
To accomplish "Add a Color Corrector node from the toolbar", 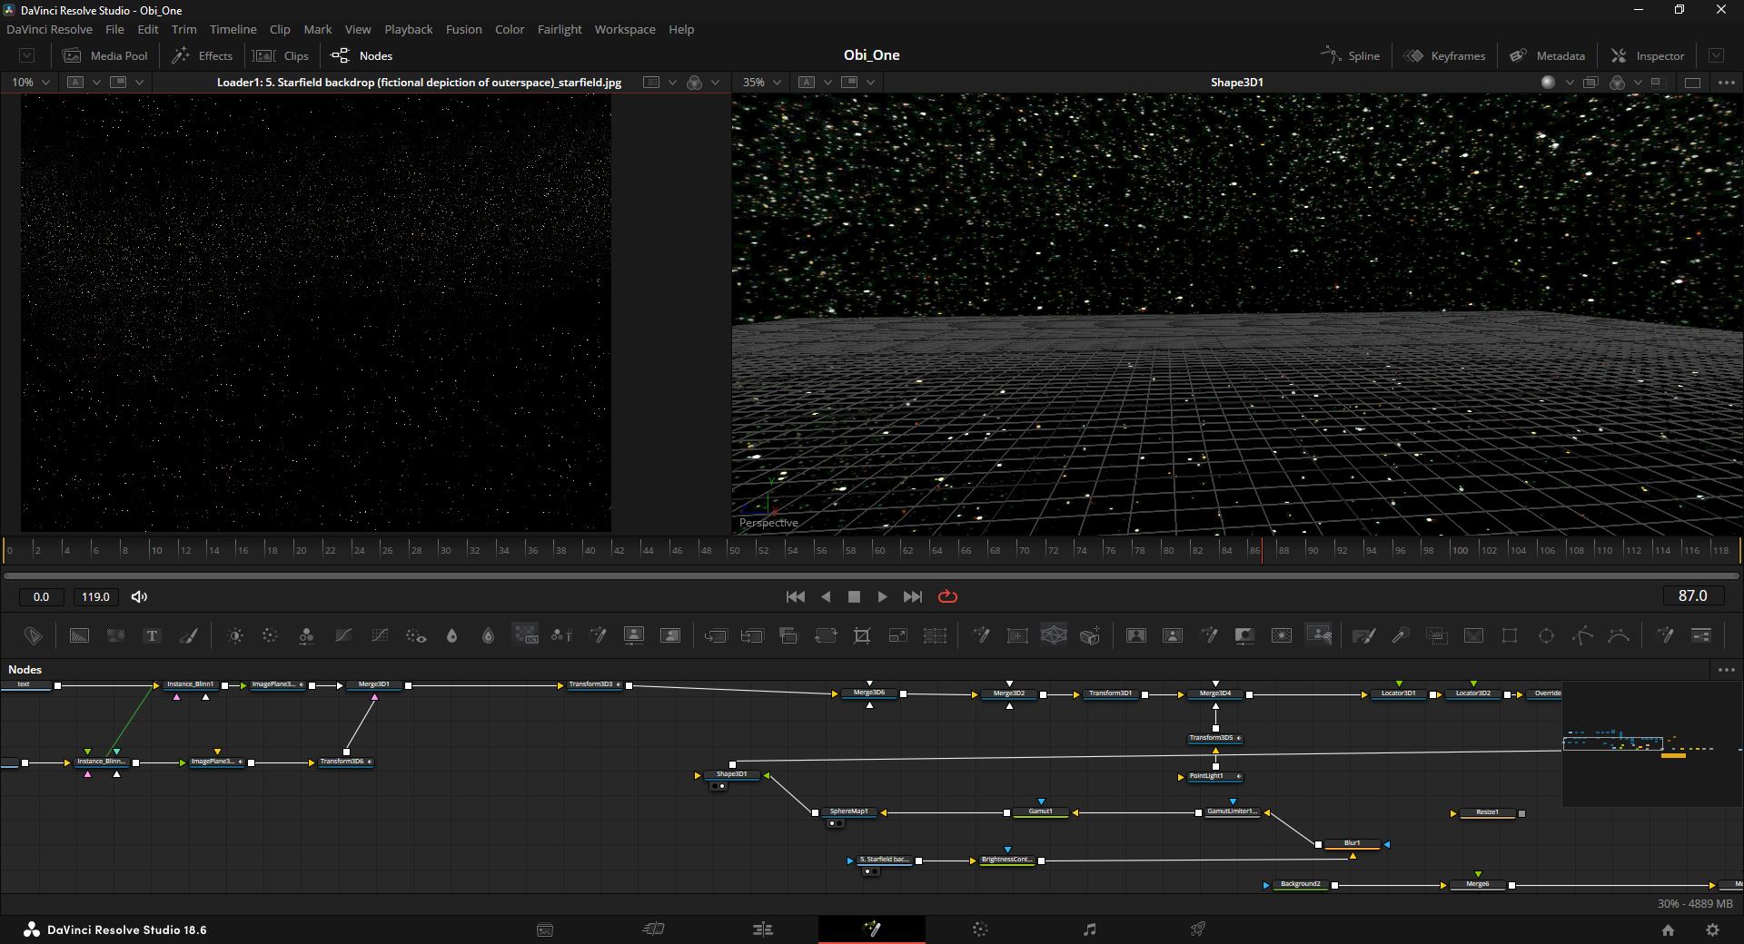I will pyautogui.click(x=270, y=635).
